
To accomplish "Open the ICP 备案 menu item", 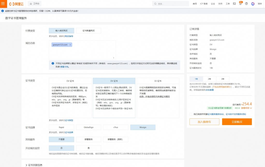I will coord(204,4).
